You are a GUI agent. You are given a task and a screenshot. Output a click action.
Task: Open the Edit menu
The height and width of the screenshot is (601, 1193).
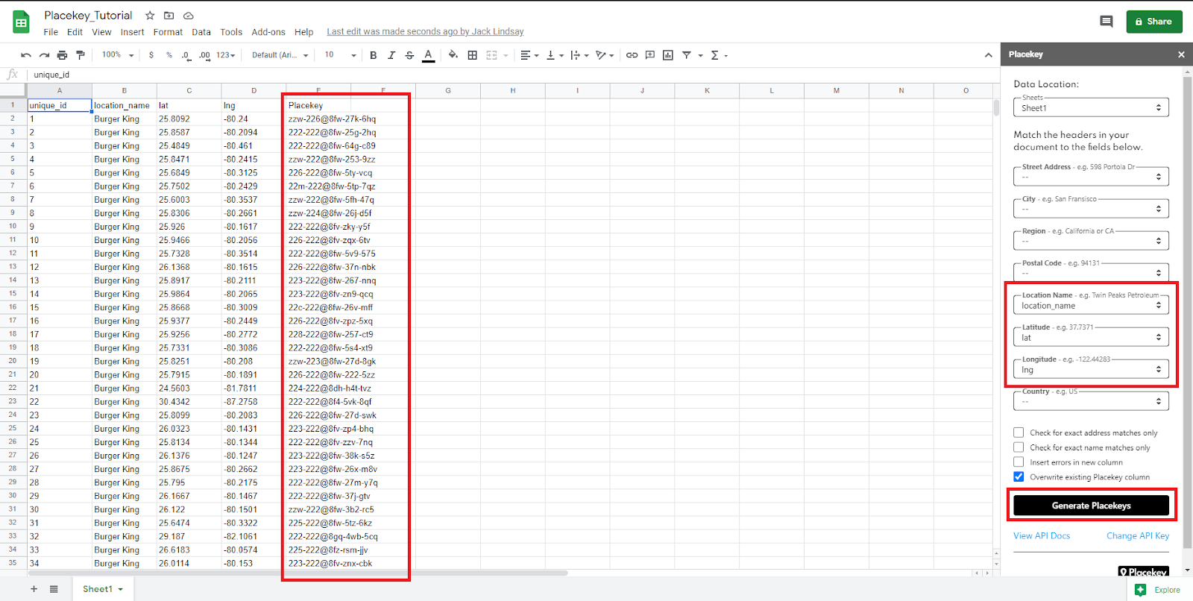[x=75, y=32]
